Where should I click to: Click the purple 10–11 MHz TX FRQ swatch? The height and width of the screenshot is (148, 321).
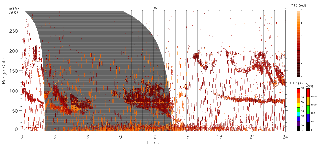click(x=299, y=123)
